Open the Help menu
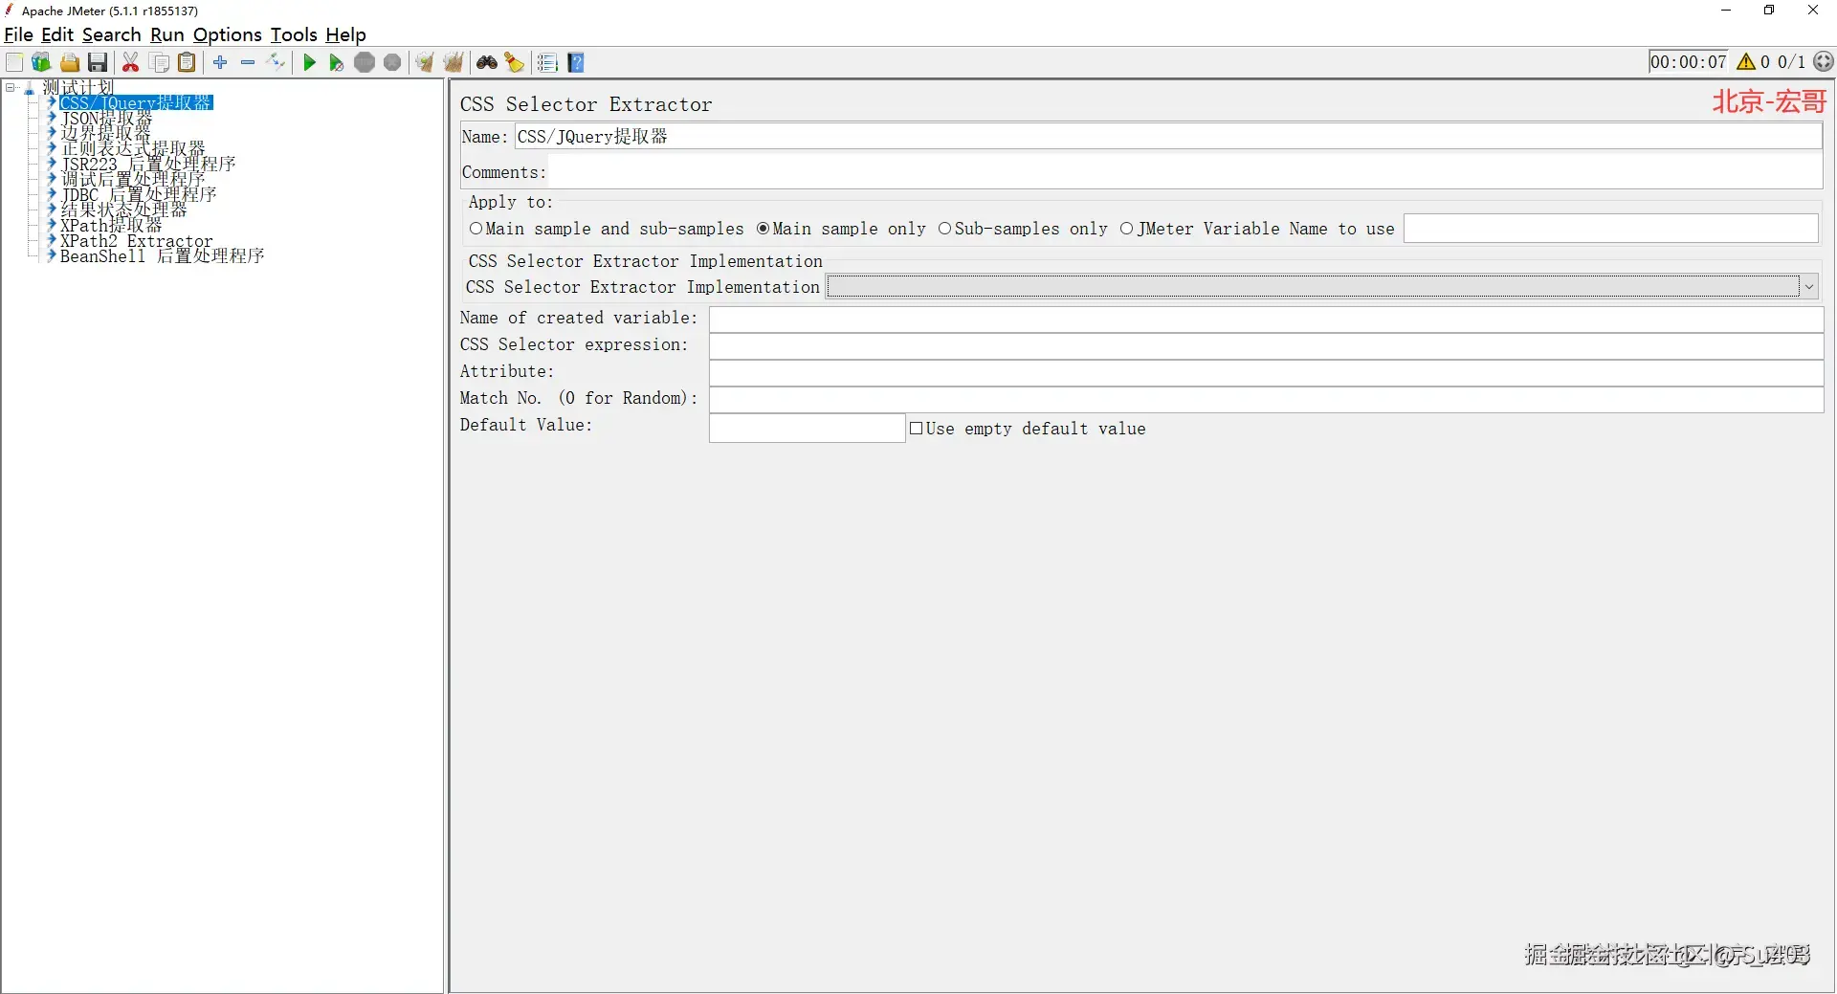The height and width of the screenshot is (994, 1837). (345, 35)
